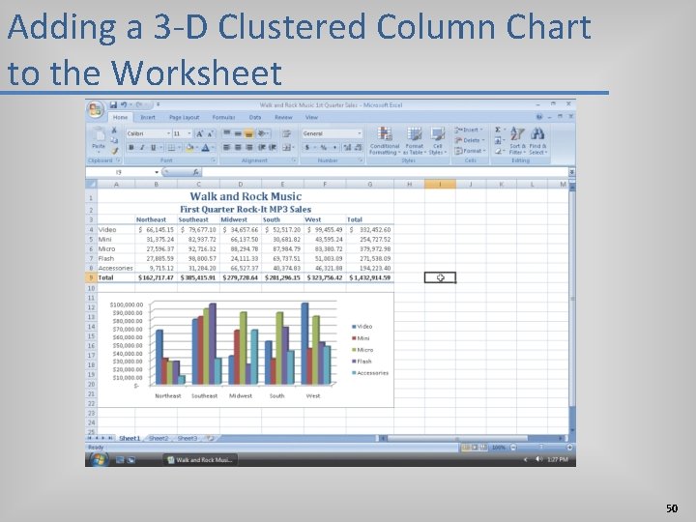Viewport: 696px width, 522px height.
Task: Toggle Bottom Align highlighted button
Action: tap(249, 133)
